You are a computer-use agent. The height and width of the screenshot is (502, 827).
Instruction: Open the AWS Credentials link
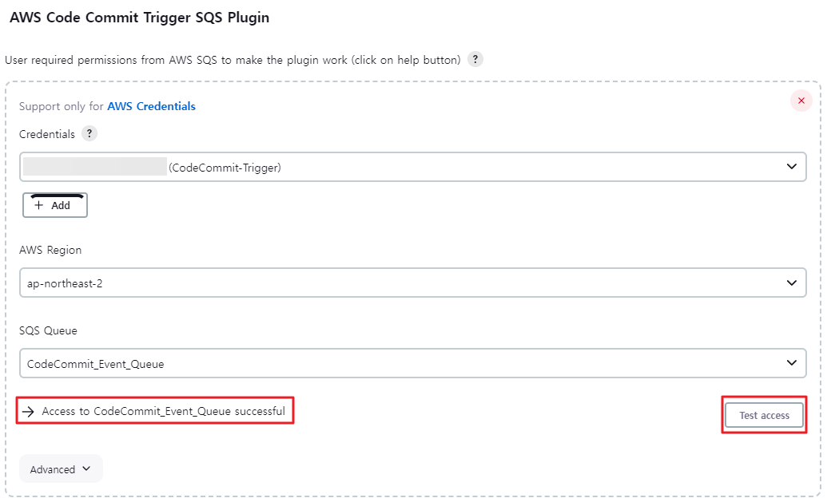click(x=151, y=106)
